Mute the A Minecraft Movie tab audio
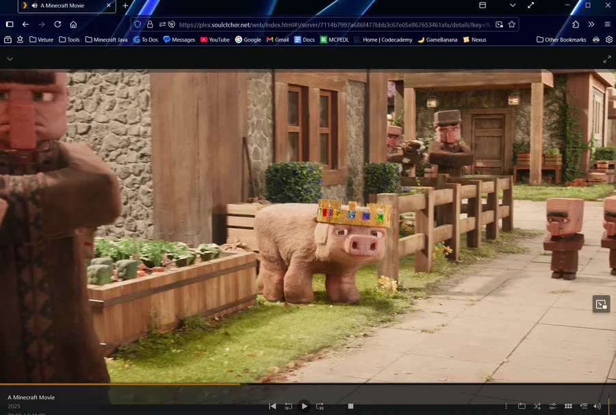The height and width of the screenshot is (415, 616). point(35,5)
